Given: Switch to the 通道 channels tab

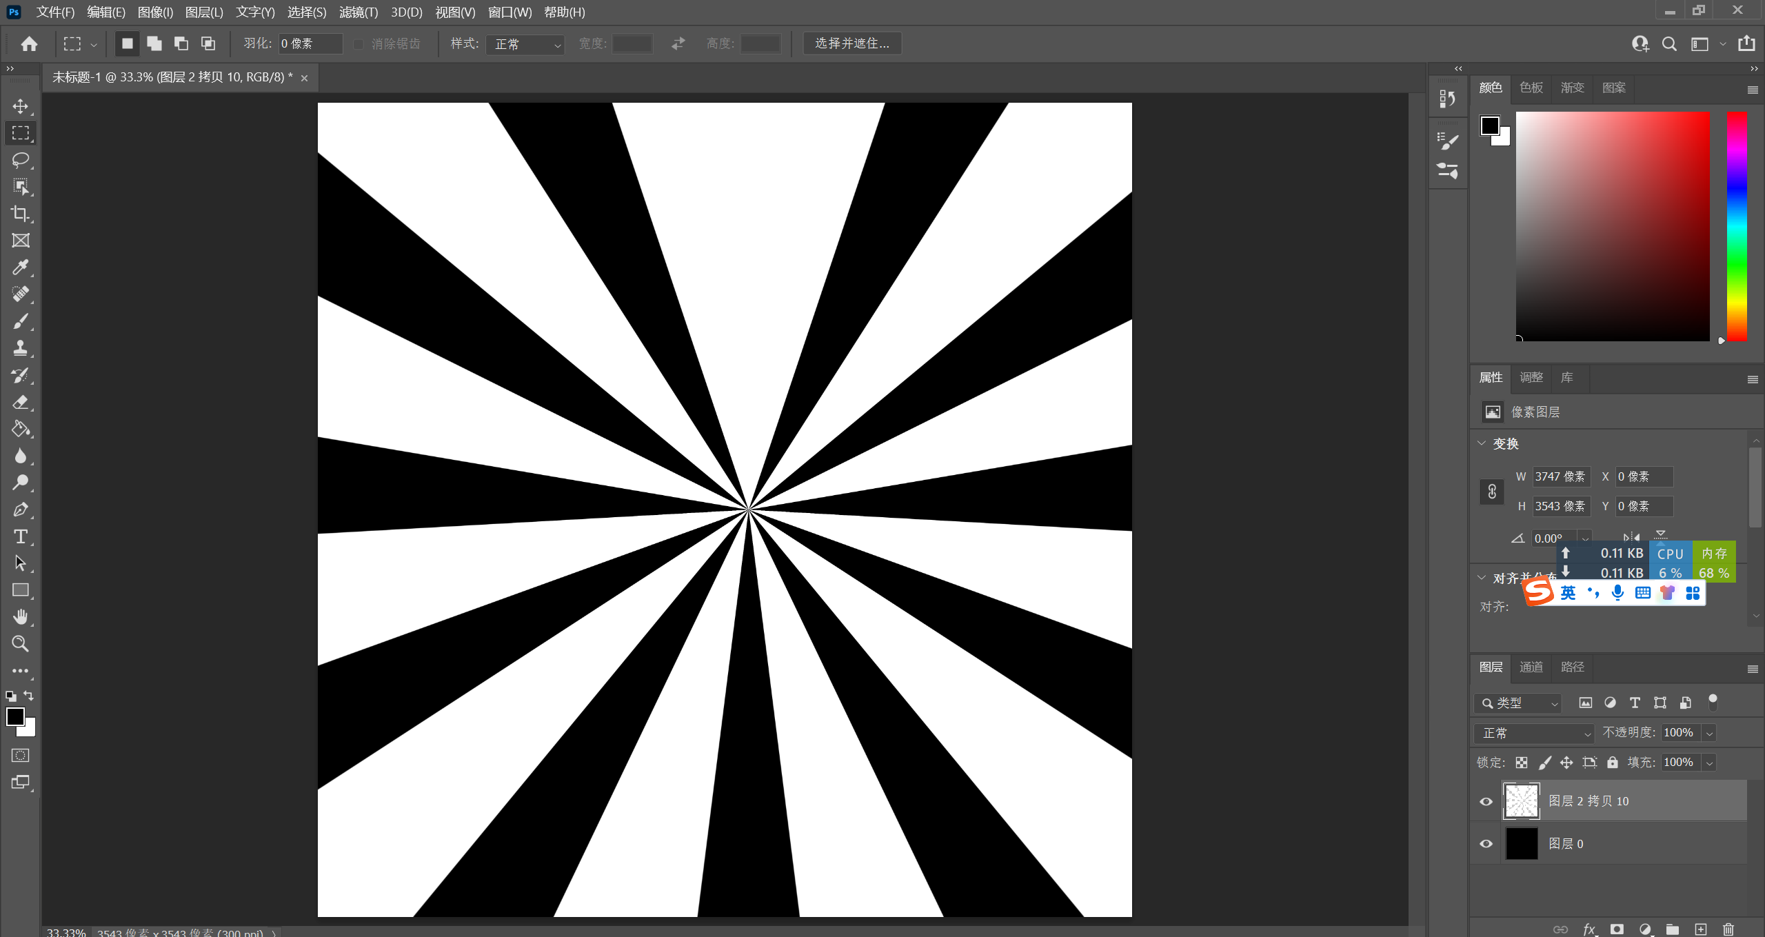Looking at the screenshot, I should coord(1531,667).
